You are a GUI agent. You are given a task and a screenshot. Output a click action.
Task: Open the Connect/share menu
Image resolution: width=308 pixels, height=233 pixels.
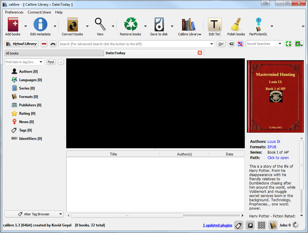point(39,12)
